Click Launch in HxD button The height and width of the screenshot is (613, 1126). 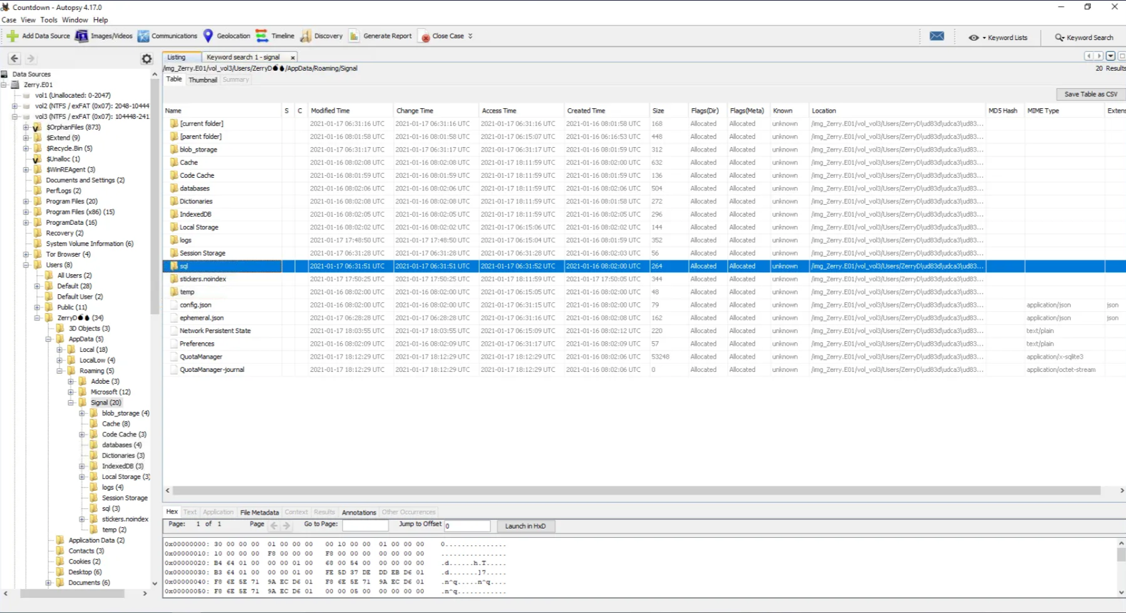coord(525,526)
